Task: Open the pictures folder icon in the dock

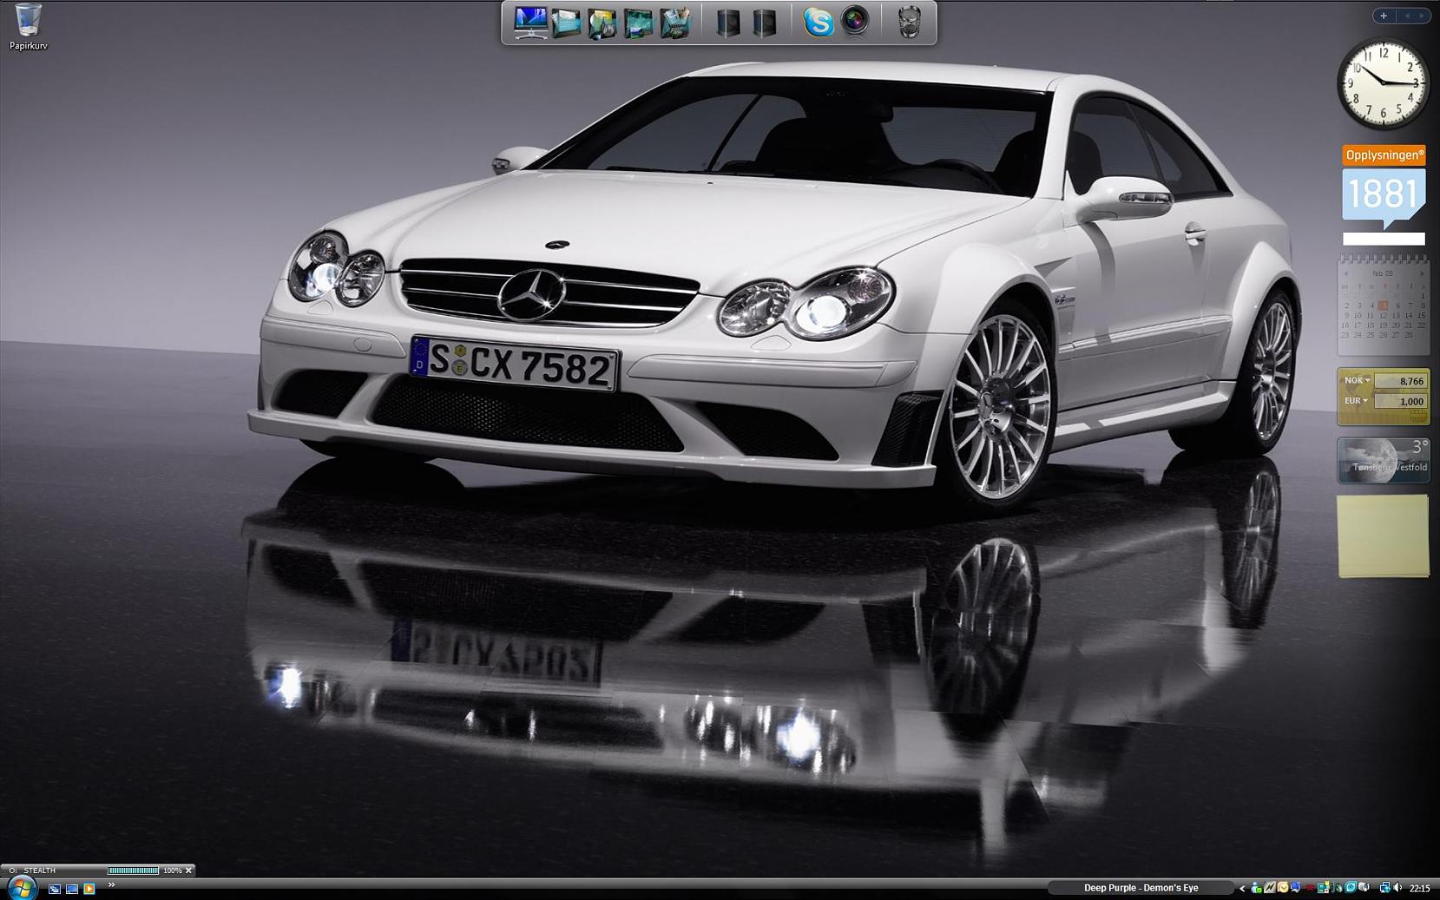Action: [638, 23]
